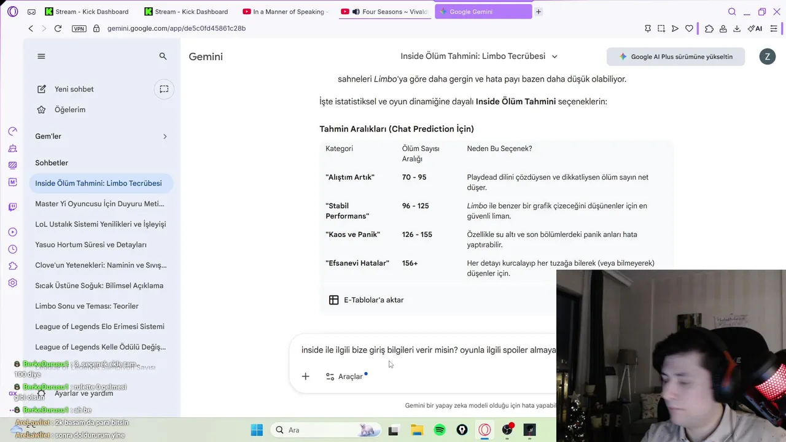Open a new browser tab
Screen dimensions: 786x442
(539, 12)
